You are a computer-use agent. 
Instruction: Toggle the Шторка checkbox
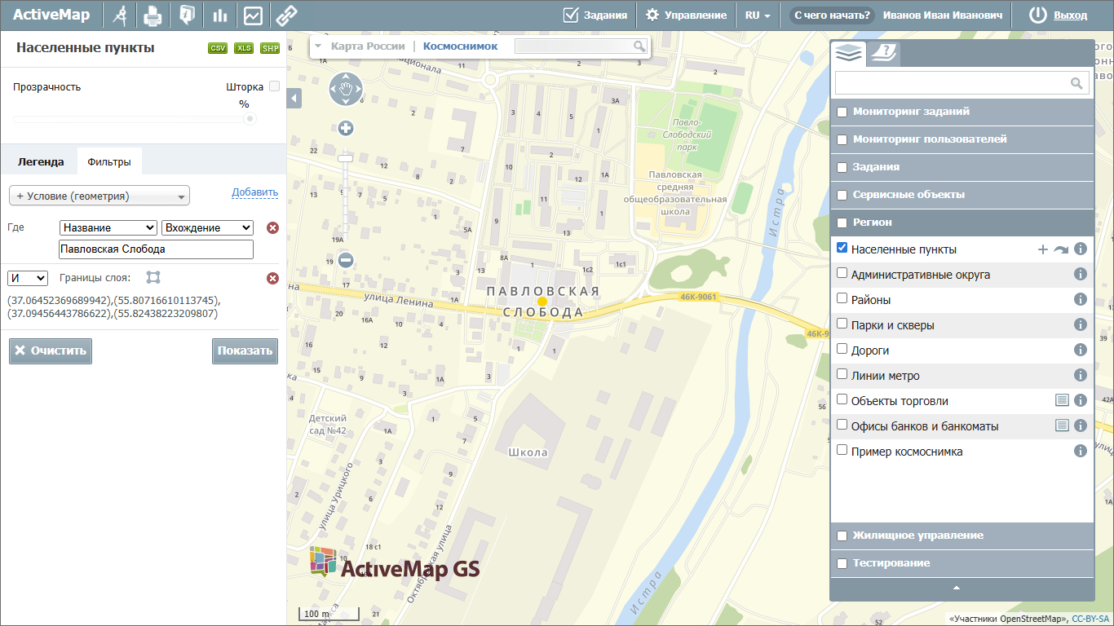[274, 86]
